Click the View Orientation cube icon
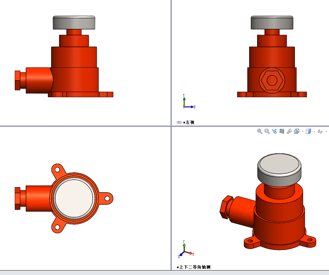The height and width of the screenshot is (275, 329). point(297,131)
